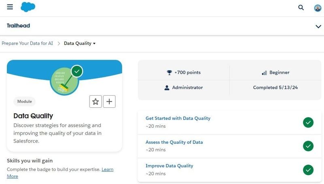Screen dimensions: 324x184
Task: Click the Skills you will gain heading
Action: click(30, 161)
